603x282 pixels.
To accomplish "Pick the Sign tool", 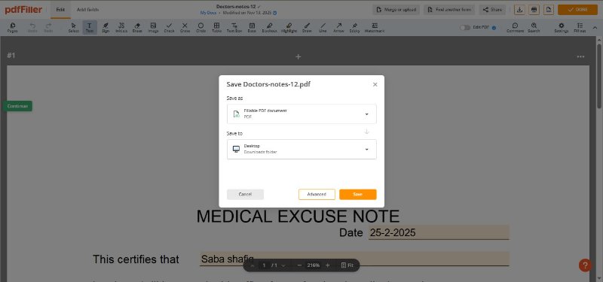I will (x=106, y=27).
